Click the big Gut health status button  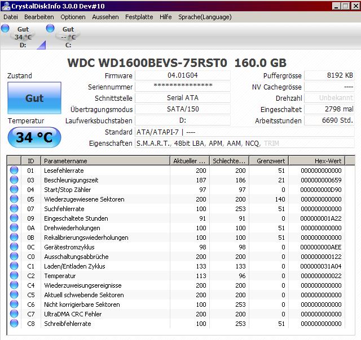click(x=34, y=98)
